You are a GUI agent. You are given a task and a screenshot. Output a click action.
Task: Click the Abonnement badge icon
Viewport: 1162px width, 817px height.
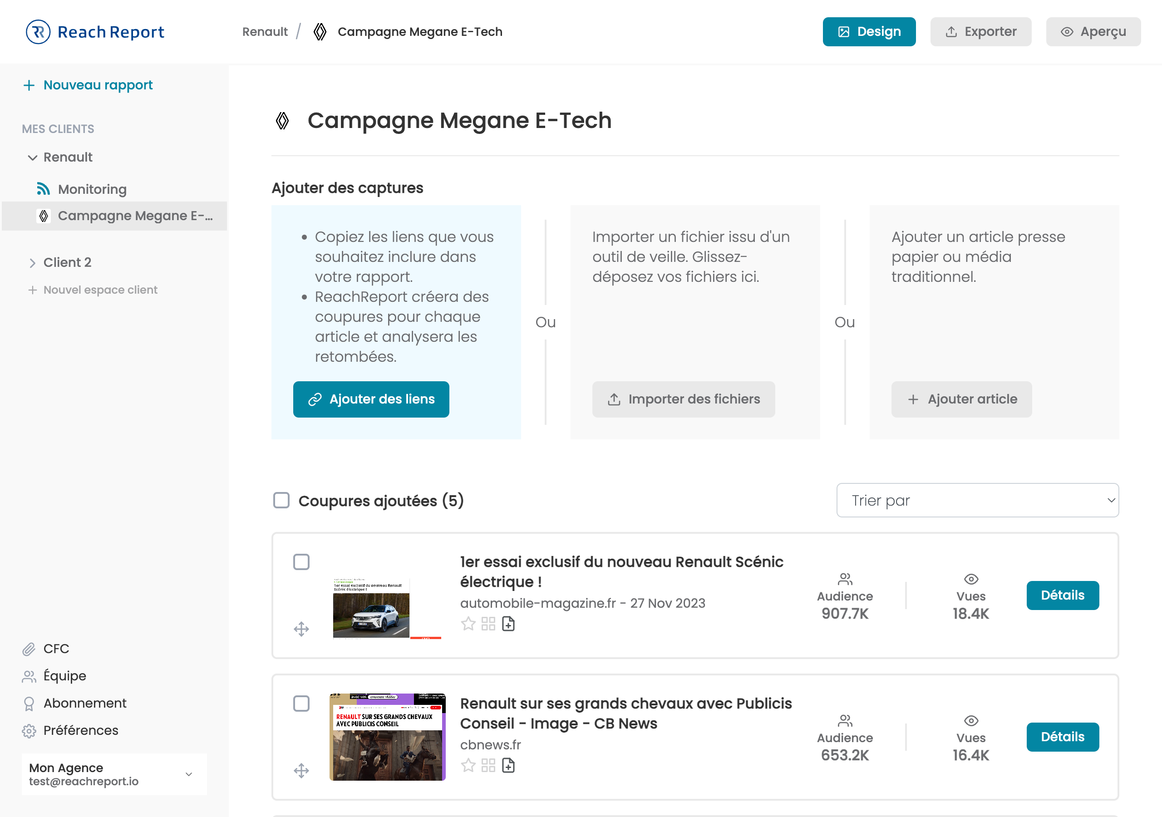pyautogui.click(x=29, y=704)
